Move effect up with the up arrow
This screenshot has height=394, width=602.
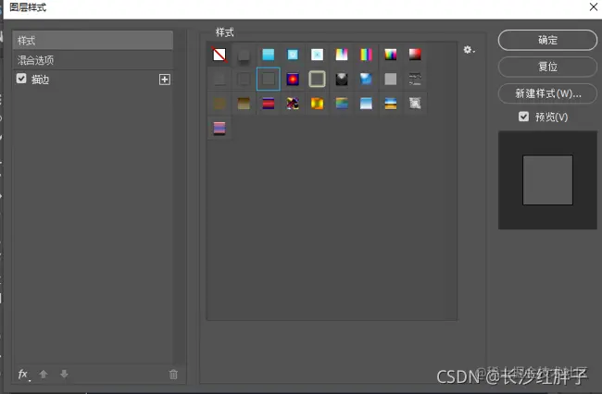[x=44, y=374]
